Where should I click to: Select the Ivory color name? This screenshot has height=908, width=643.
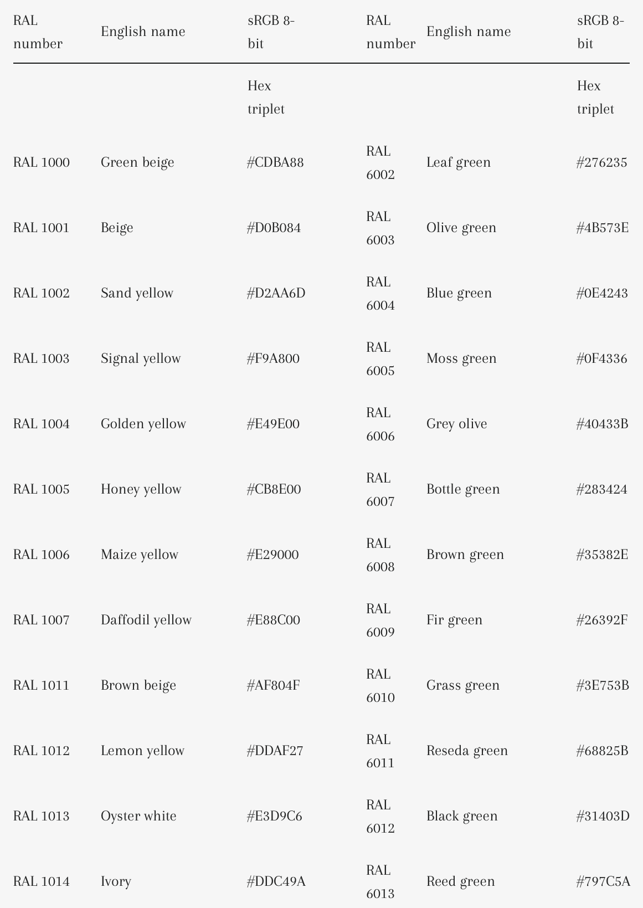pos(116,881)
